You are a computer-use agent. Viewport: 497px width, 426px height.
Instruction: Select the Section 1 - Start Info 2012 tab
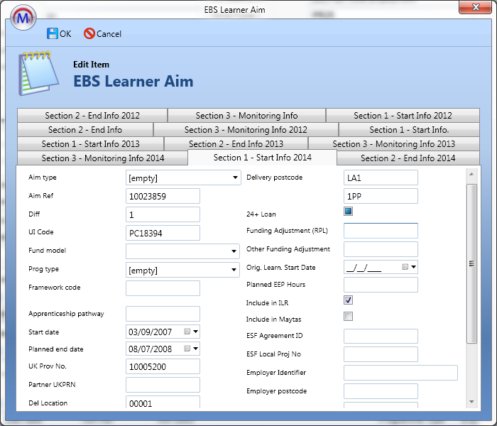[403, 116]
